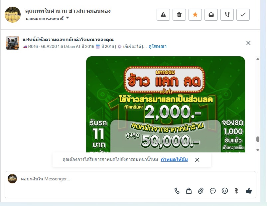Start a call with phone icon
267x206 pixels.
tap(177, 191)
